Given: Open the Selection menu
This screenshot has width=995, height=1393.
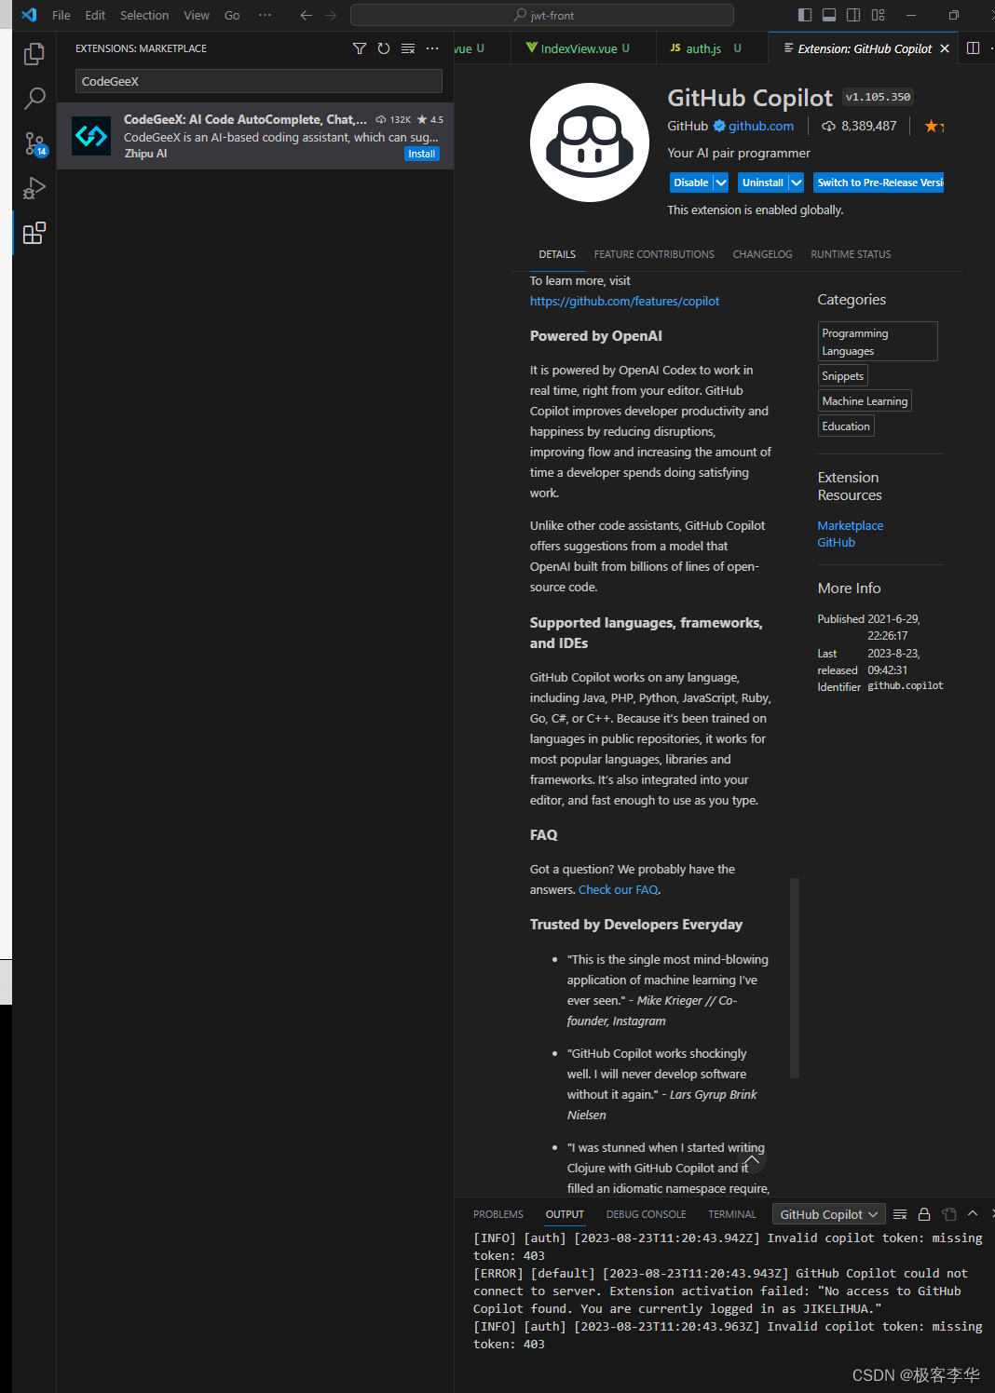Looking at the screenshot, I should click(144, 15).
